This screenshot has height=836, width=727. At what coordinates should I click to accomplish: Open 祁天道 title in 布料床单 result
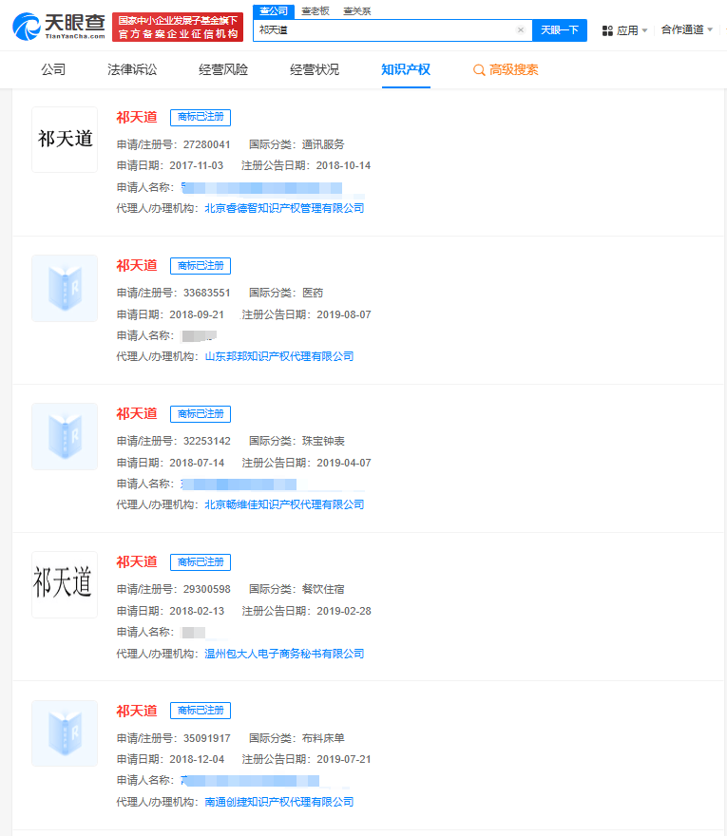137,711
